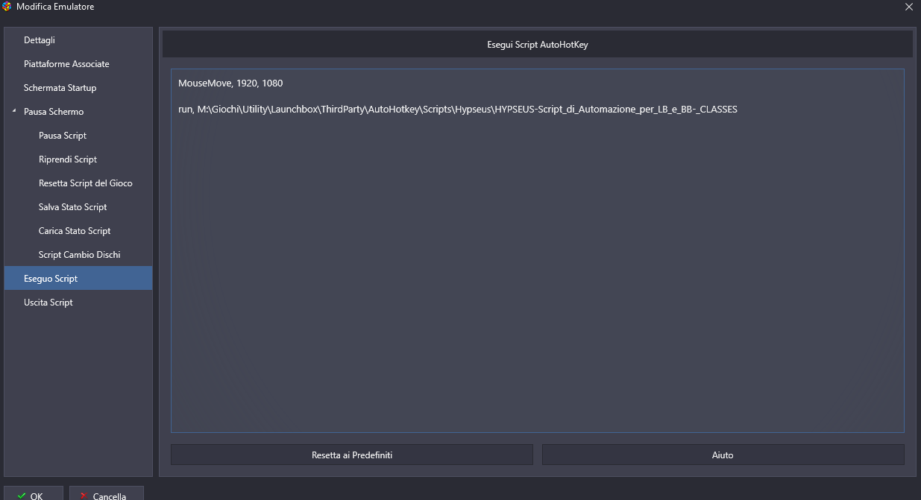The width and height of the screenshot is (921, 500).
Task: Select the Eseguo Script item
Action: 78,279
